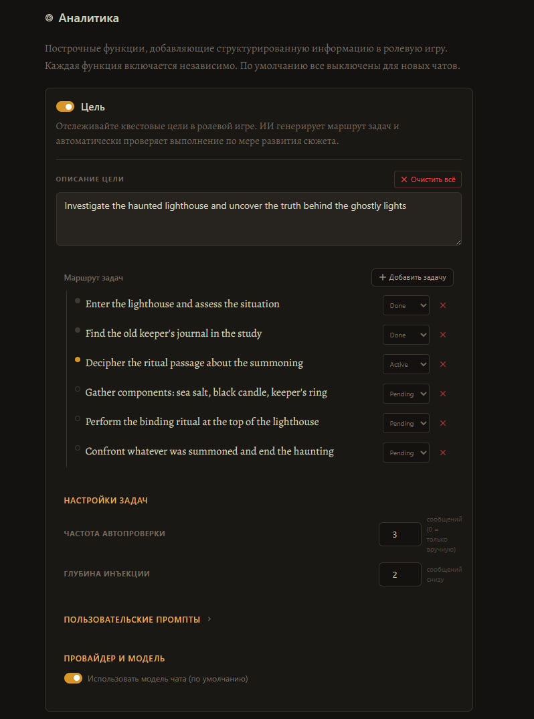Delete the 'Enter the lighthouse' task

[443, 305]
